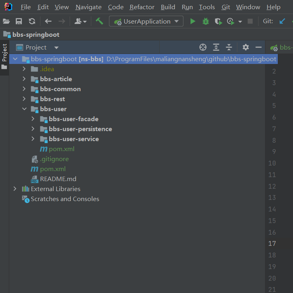Open the Refactor menu
Viewport: 293px width, 293px height.
tap(142, 7)
